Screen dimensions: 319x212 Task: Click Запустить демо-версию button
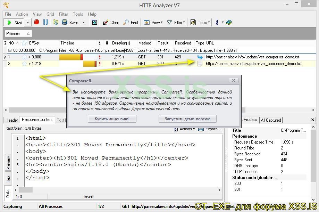pos(187,119)
